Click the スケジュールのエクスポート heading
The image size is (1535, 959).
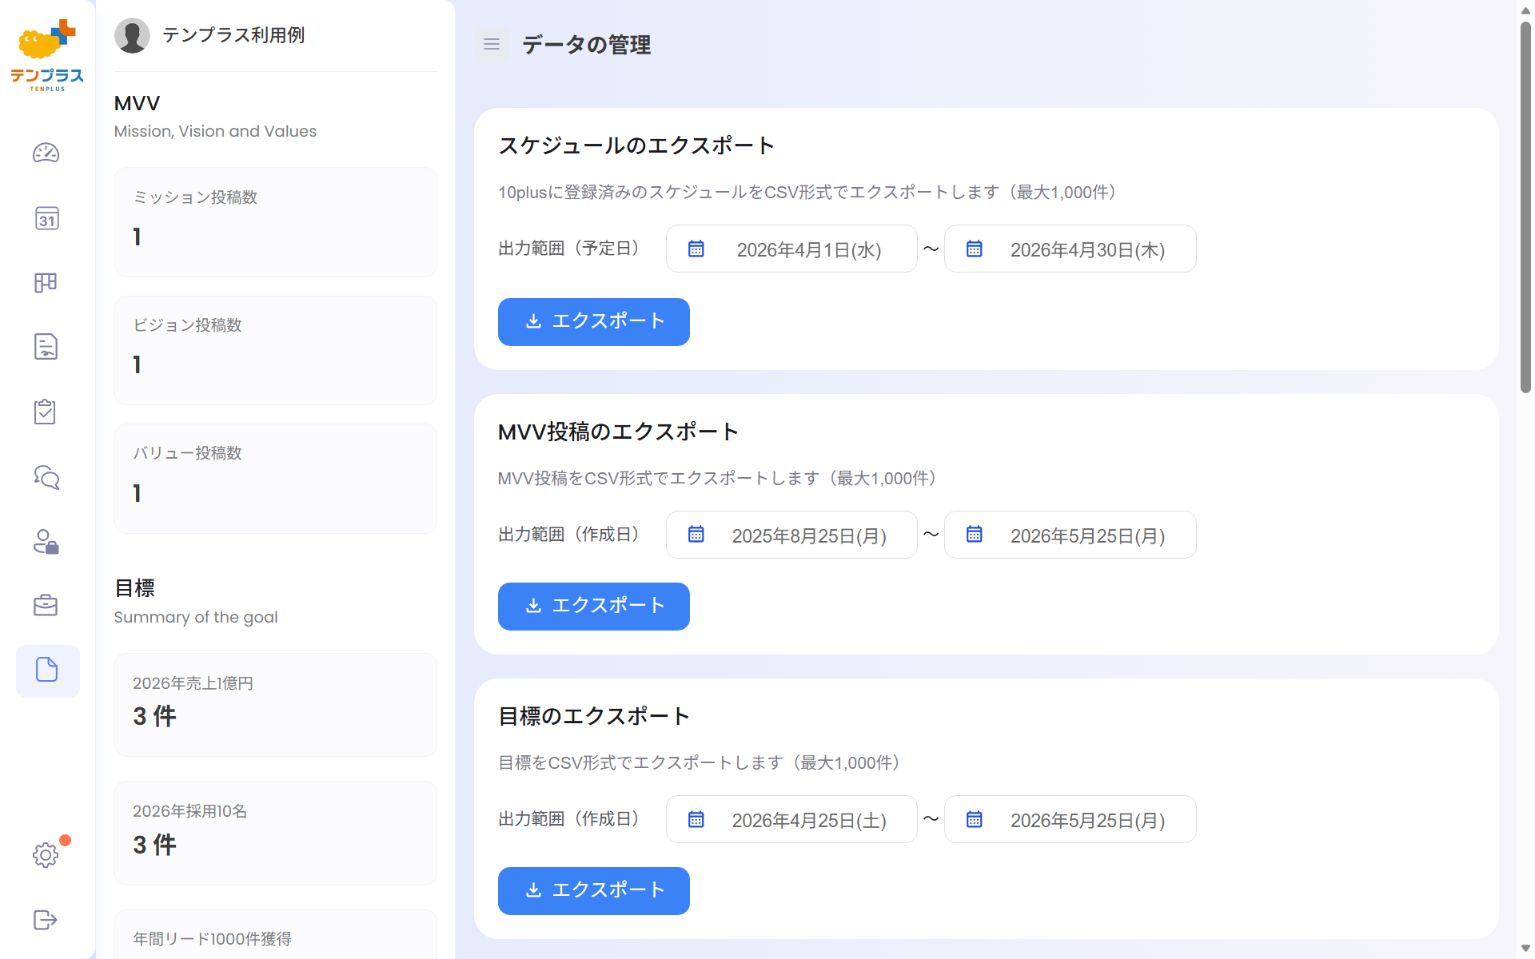coord(636,145)
